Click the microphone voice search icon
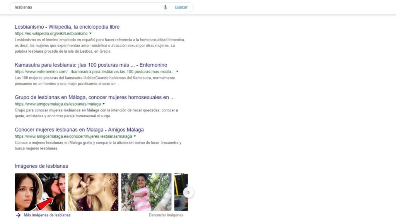The width and height of the screenshot is (396, 223). tap(166, 7)
